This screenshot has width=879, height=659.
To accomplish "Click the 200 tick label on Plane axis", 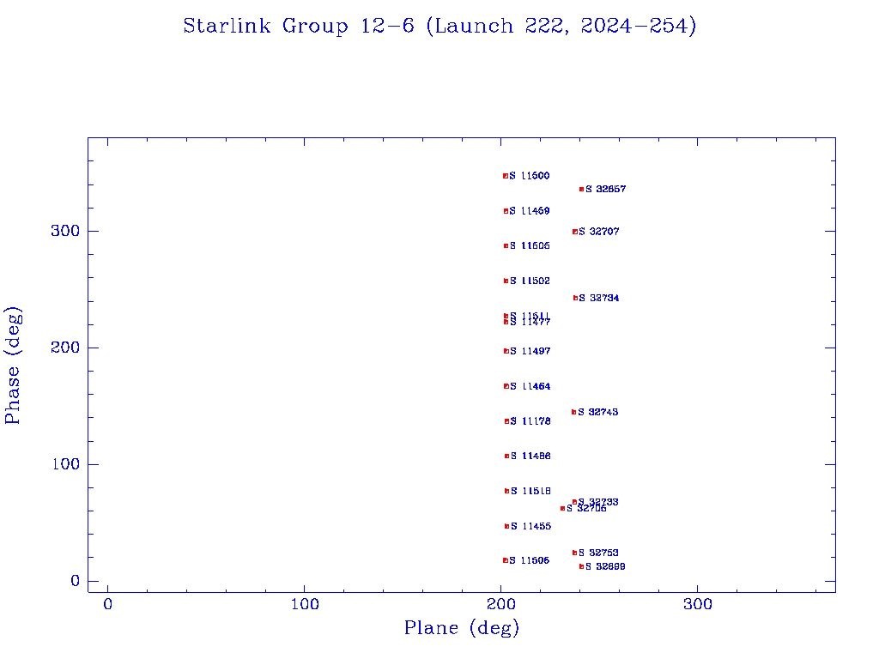I will [501, 604].
